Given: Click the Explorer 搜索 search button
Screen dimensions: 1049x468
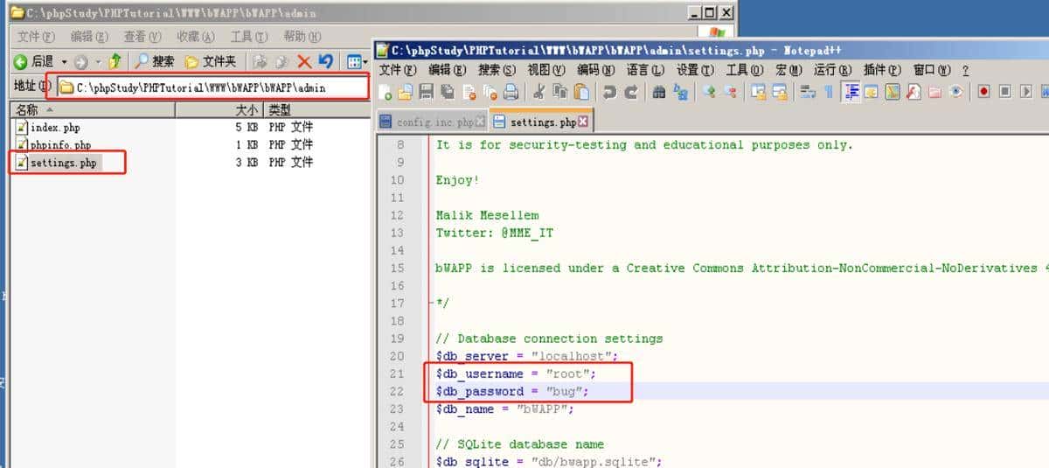Looking at the screenshot, I should click(x=154, y=61).
